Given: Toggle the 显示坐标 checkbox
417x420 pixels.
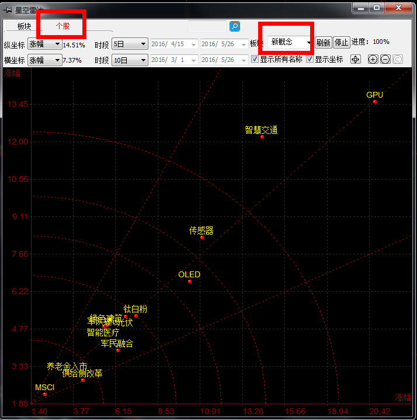Looking at the screenshot, I should click(310, 59).
